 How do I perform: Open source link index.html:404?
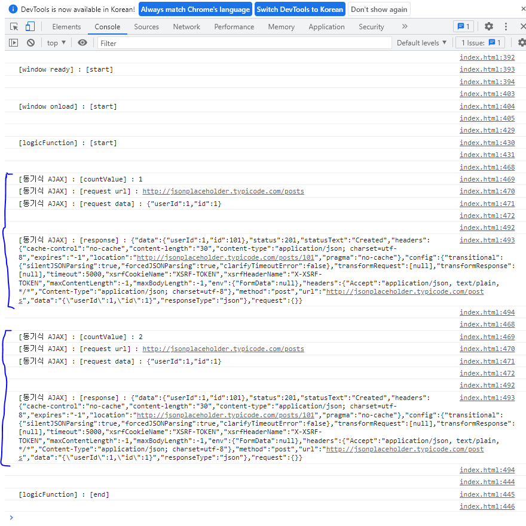click(487, 106)
